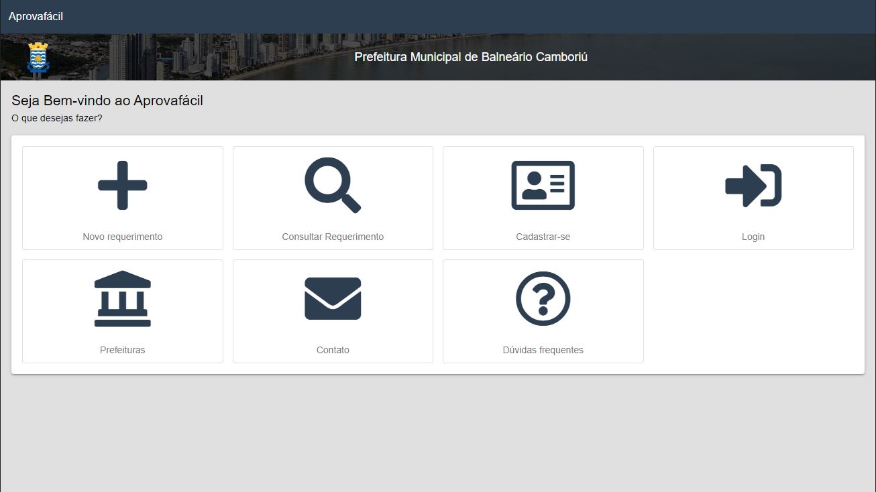Click the building icon for Prefeituras
Screen dimensions: 876x492
(x=123, y=299)
